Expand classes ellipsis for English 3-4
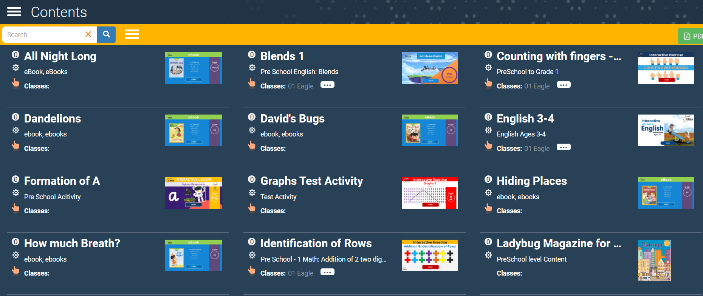Screen dimensions: 703x296 pyautogui.click(x=564, y=147)
